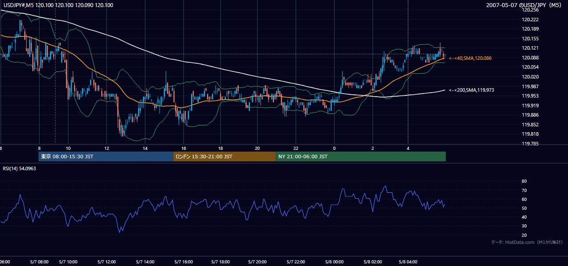Click the 5/8 00:00 bottom time label
The height and width of the screenshot is (266, 568).
[x=335, y=262]
